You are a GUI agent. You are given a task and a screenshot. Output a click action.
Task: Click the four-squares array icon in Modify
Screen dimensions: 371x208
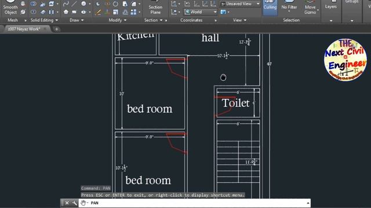click(133, 12)
